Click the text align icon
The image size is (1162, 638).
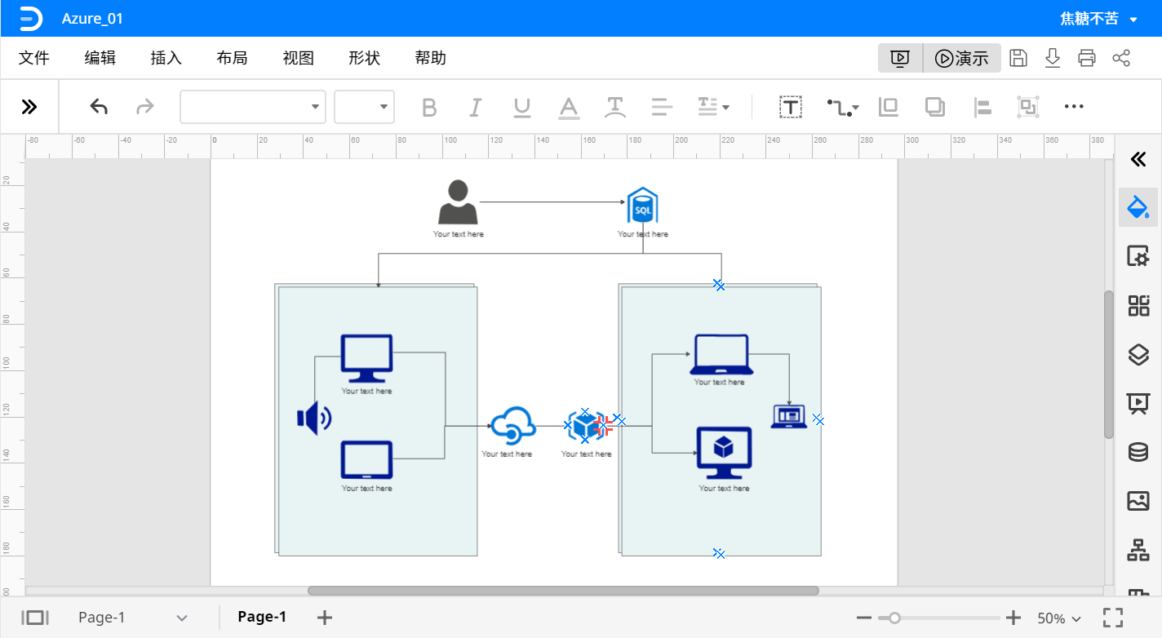pyautogui.click(x=662, y=107)
